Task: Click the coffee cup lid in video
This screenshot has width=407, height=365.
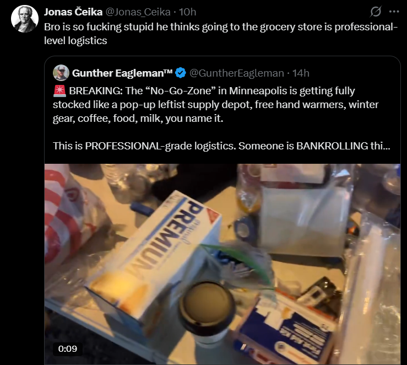Action: (207, 303)
